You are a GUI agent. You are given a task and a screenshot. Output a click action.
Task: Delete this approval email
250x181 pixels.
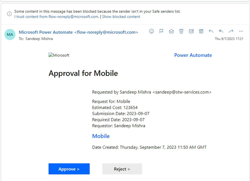pyautogui.click(x=181, y=31)
